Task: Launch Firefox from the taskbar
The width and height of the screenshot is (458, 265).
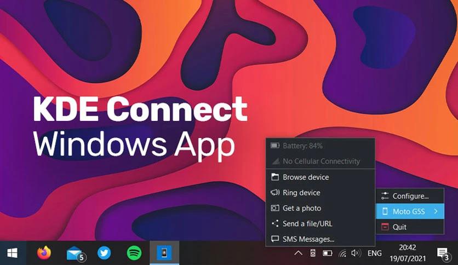Action: pyautogui.click(x=44, y=253)
